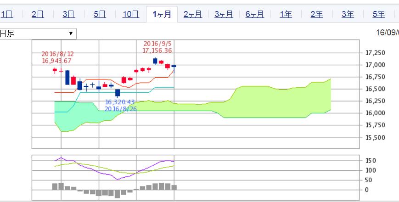
Task: Click the 2016/8/26 low price label
Action: pos(120,106)
